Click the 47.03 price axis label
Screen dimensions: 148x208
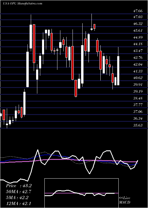(x=138, y=17)
